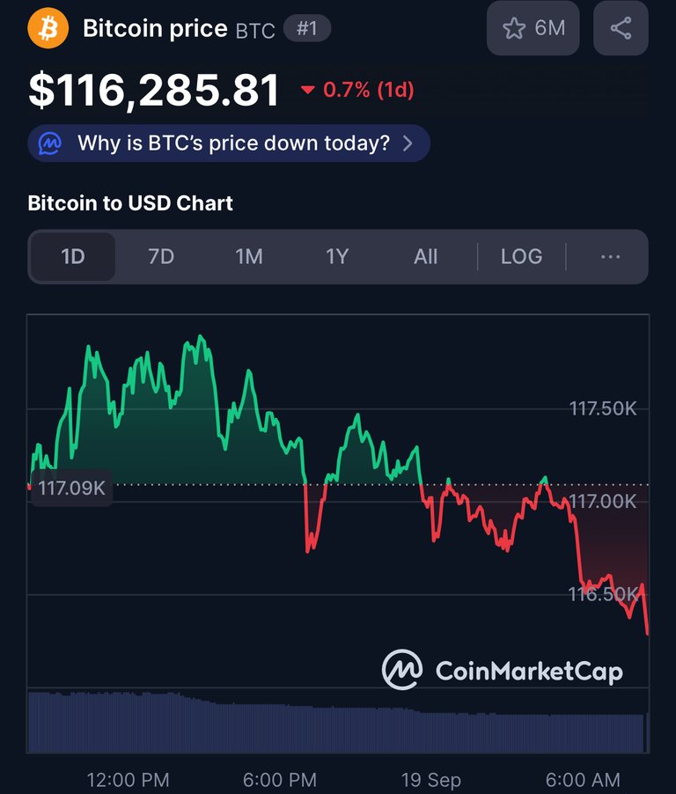Select the 1D chart range
The width and height of the screenshot is (676, 794).
(x=73, y=257)
